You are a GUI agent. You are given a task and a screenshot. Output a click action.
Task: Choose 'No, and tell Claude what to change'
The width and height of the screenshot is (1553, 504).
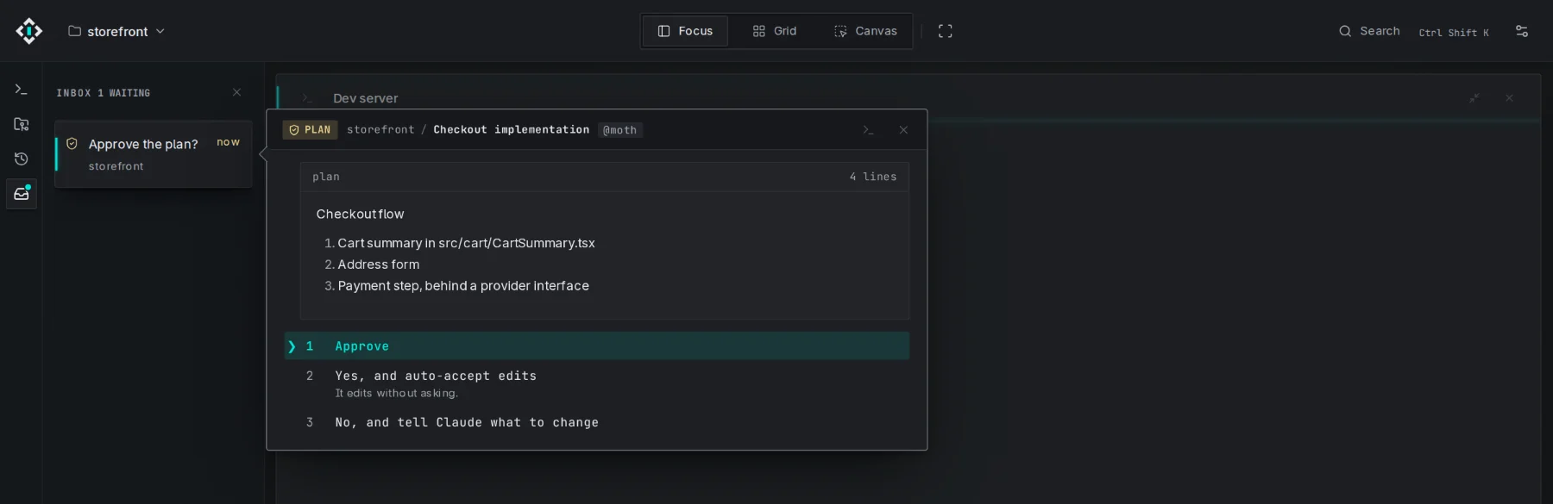(596, 422)
